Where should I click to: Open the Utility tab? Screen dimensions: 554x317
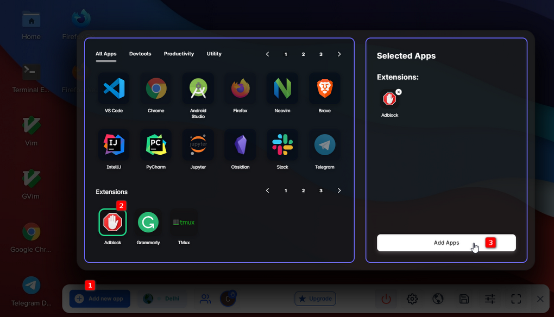(214, 54)
